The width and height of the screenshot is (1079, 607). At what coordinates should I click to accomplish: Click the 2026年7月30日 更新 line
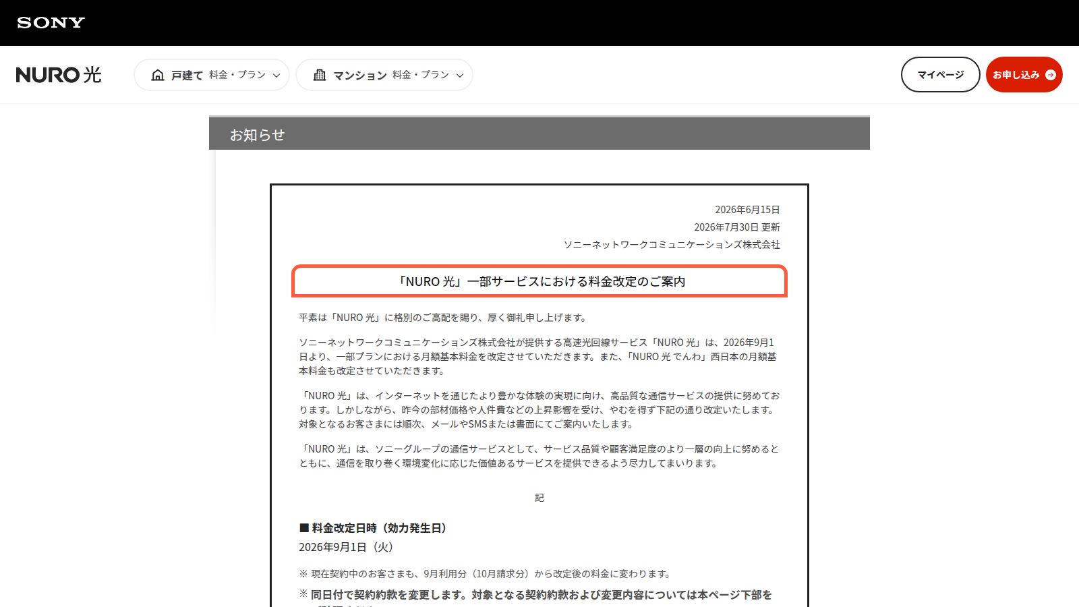(x=737, y=227)
